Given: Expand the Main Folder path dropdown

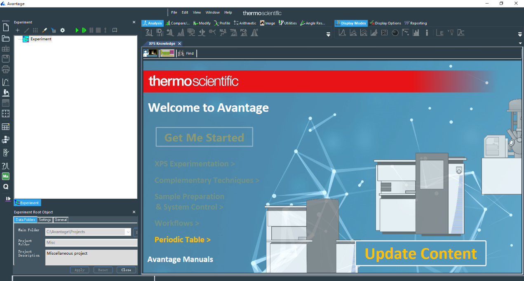Looking at the screenshot, I should pyautogui.click(x=128, y=232).
